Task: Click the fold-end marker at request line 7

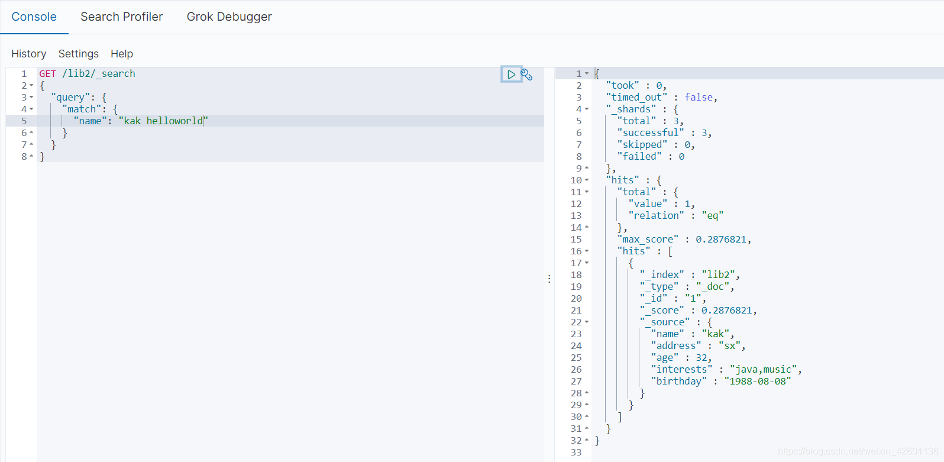Action: (x=31, y=145)
